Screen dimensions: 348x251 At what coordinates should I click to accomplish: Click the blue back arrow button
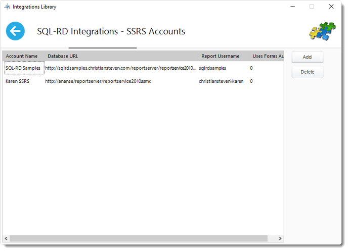tap(15, 31)
